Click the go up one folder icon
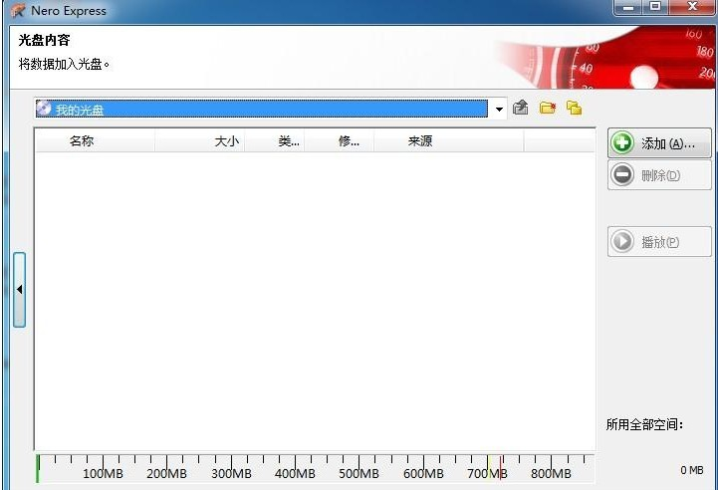 pyautogui.click(x=520, y=108)
